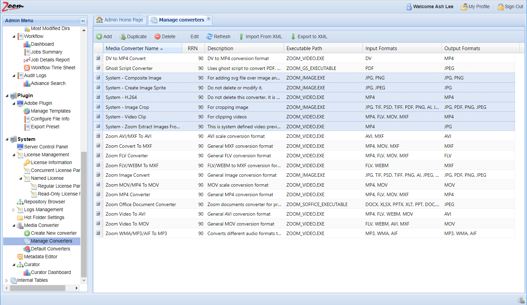Expand the DV to MP4 Convert row
Viewport: 527px width, 305px height.
(x=98, y=58)
